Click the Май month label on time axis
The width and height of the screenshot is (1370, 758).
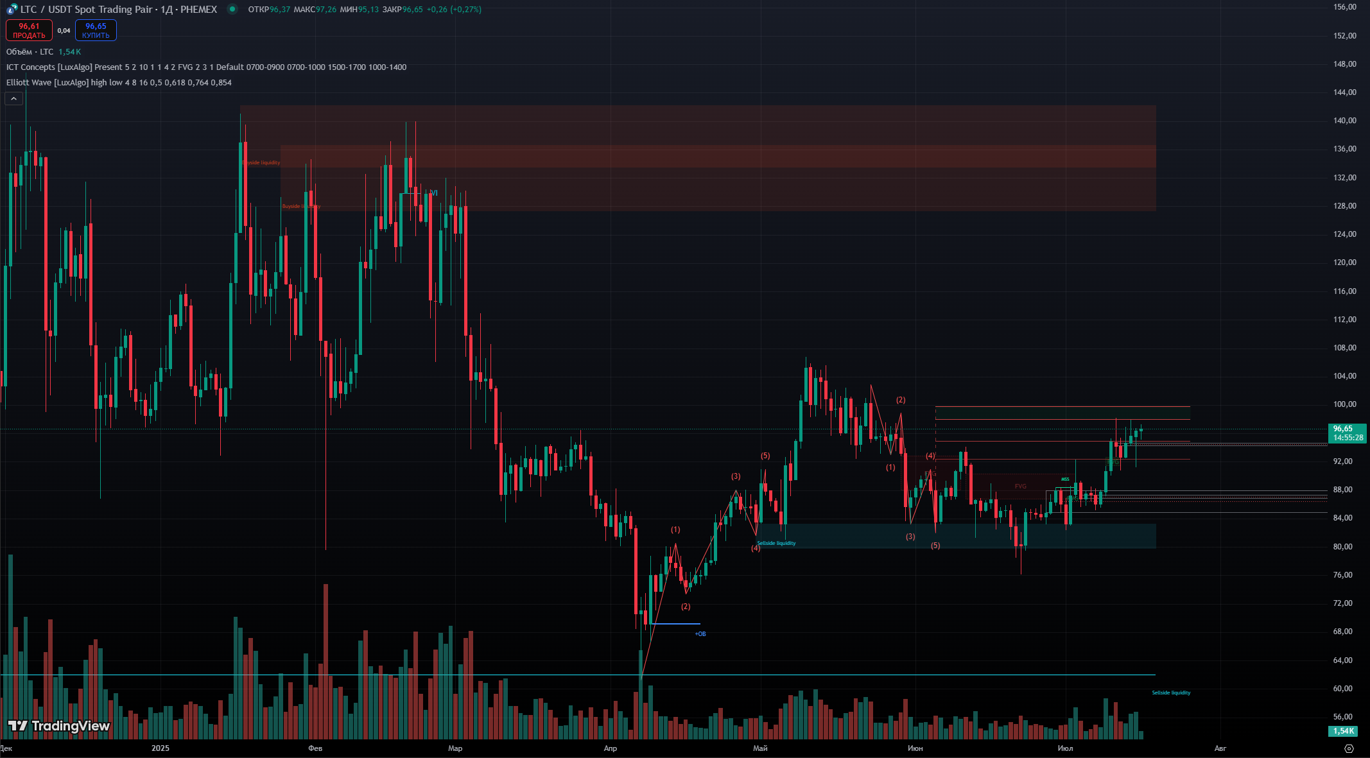(760, 748)
